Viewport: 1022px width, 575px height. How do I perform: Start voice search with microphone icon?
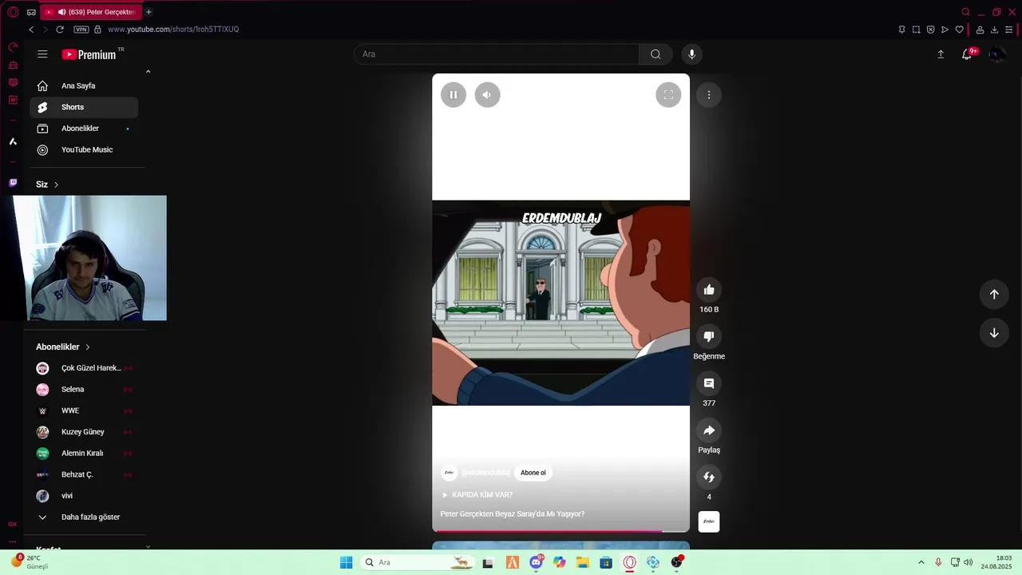tap(691, 54)
